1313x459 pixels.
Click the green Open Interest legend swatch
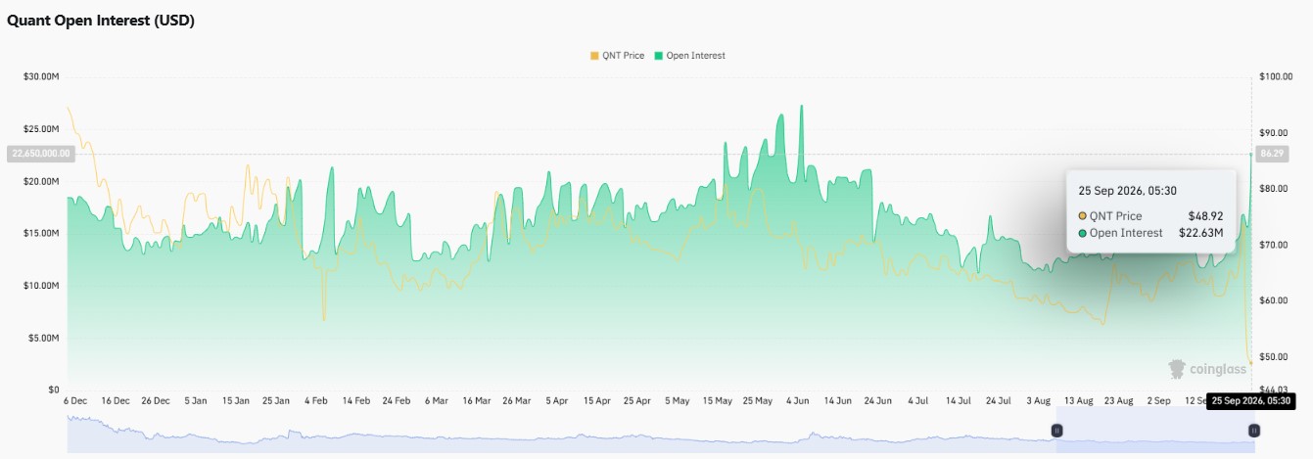(659, 56)
